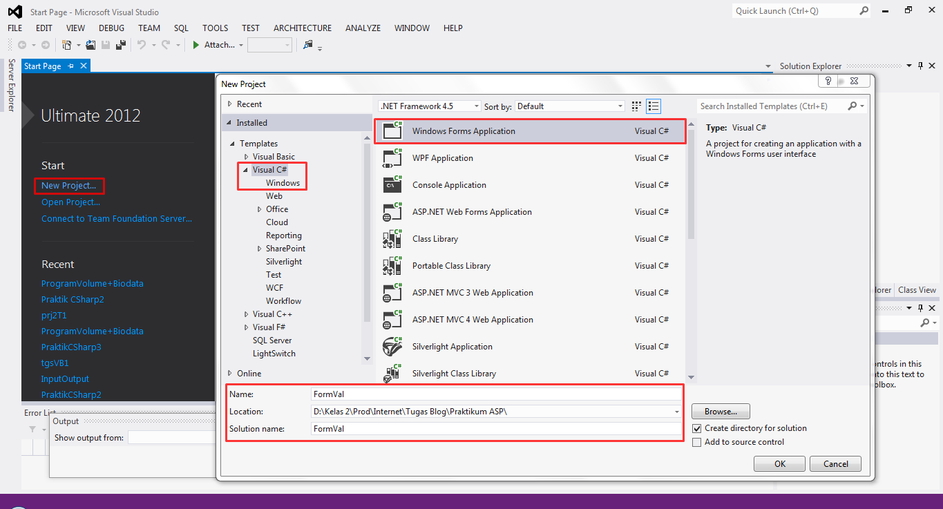Open recent project PraktikCSharp3
The image size is (943, 509).
click(71, 347)
